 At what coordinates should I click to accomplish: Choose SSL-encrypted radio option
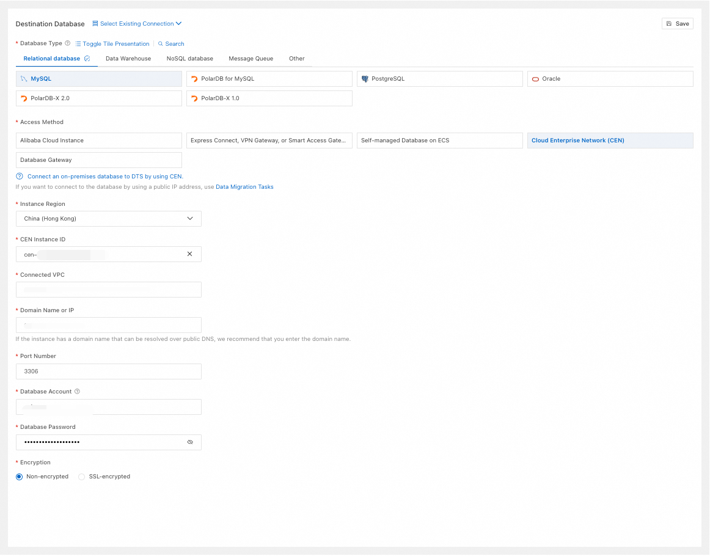(82, 477)
